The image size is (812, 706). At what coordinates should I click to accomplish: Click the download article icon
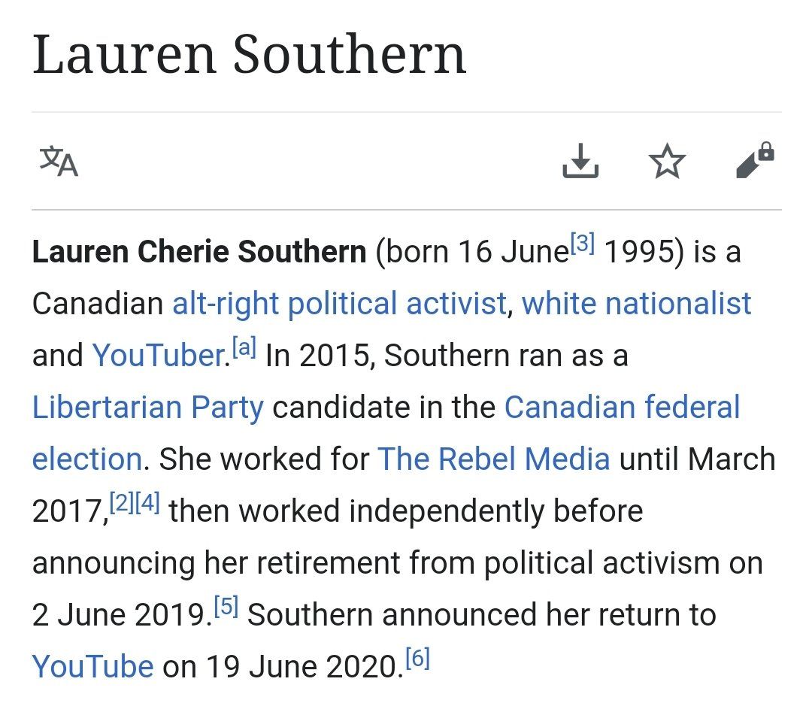[580, 161]
